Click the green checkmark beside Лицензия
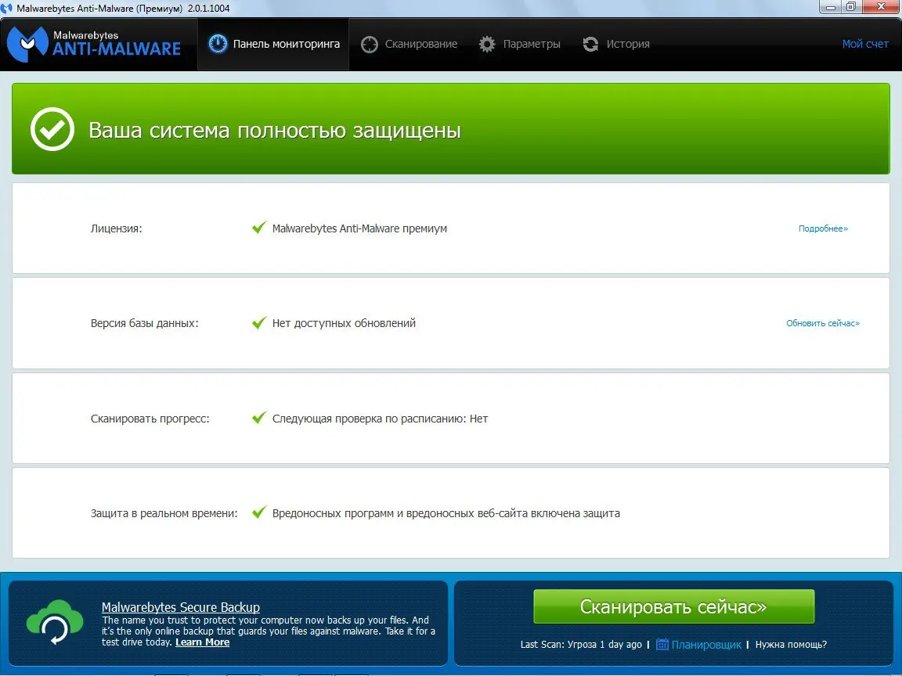 (x=259, y=226)
